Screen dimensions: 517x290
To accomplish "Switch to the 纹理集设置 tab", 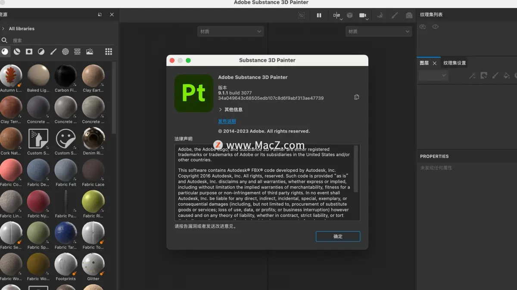I will (454, 63).
